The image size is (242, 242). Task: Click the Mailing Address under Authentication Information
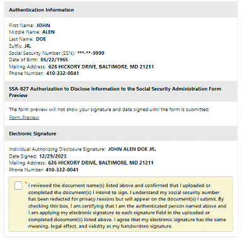pos(101,67)
